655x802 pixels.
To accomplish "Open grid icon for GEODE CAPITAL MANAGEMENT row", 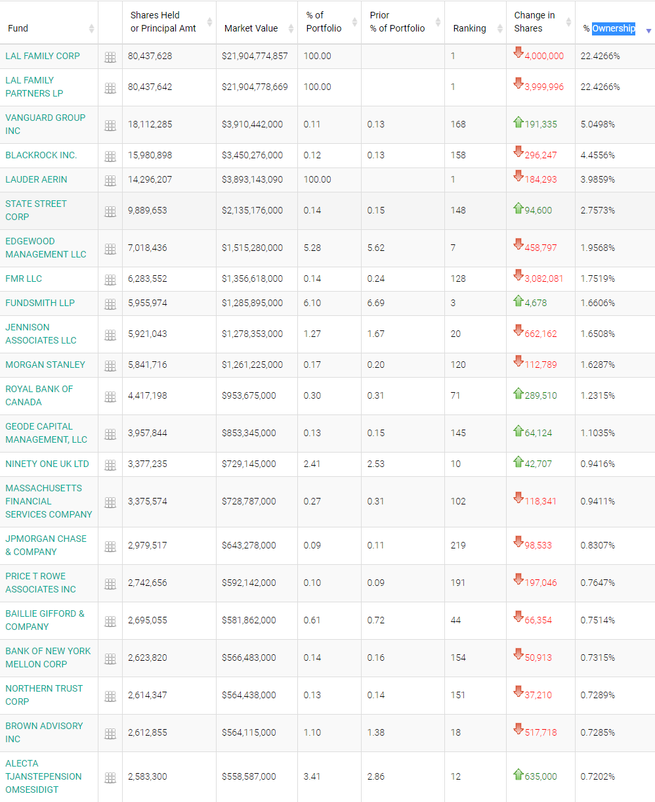I will 110,434.
